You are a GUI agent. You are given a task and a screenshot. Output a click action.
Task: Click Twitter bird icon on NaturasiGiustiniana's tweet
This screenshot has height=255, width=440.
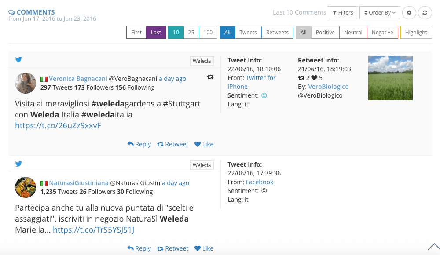18,164
